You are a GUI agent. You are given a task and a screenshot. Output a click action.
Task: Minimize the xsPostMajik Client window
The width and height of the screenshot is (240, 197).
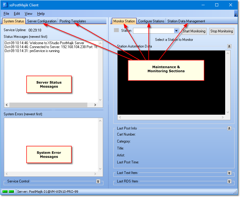(x=203, y=5)
